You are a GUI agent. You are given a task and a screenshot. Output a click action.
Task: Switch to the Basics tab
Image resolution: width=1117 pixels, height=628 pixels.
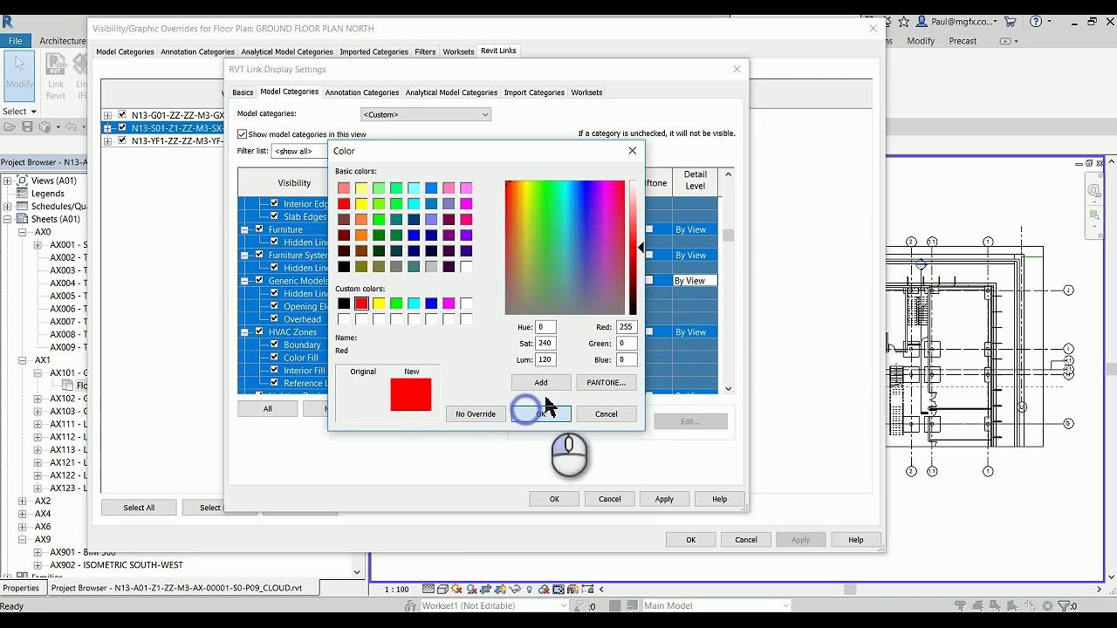tap(243, 92)
